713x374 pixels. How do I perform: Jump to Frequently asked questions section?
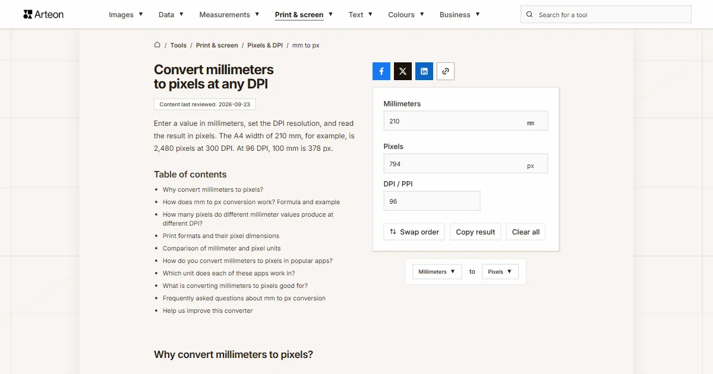pos(244,299)
